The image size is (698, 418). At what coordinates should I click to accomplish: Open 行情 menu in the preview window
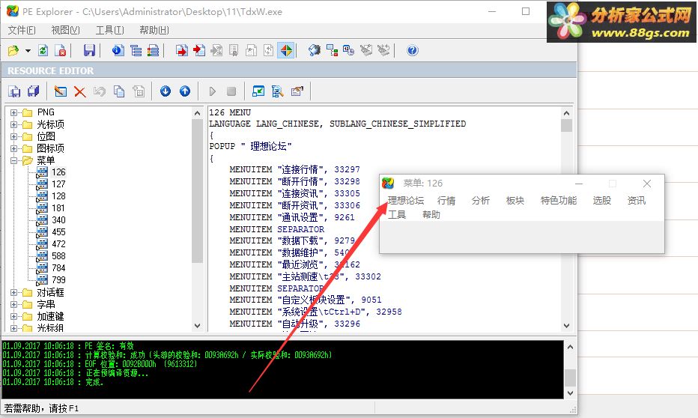[446, 200]
